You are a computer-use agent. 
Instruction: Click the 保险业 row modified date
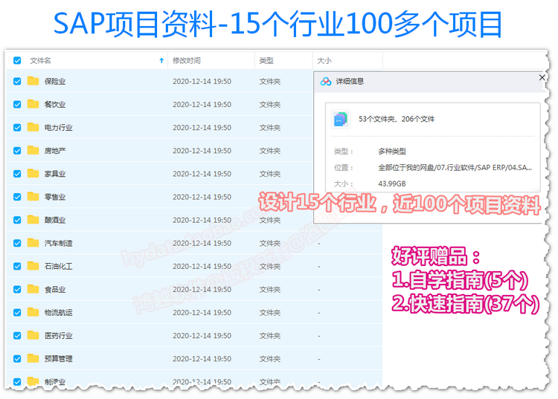(202, 82)
